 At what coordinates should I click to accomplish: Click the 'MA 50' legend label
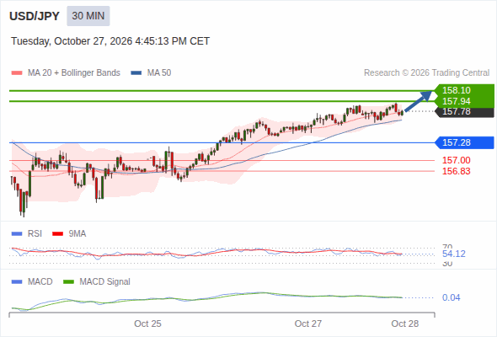click(x=159, y=73)
